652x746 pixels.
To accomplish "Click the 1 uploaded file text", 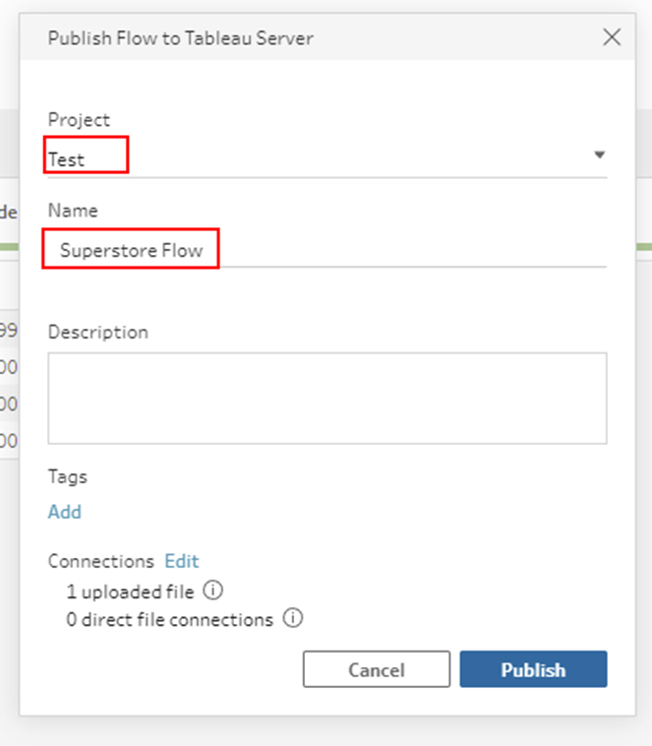I will 130,591.
